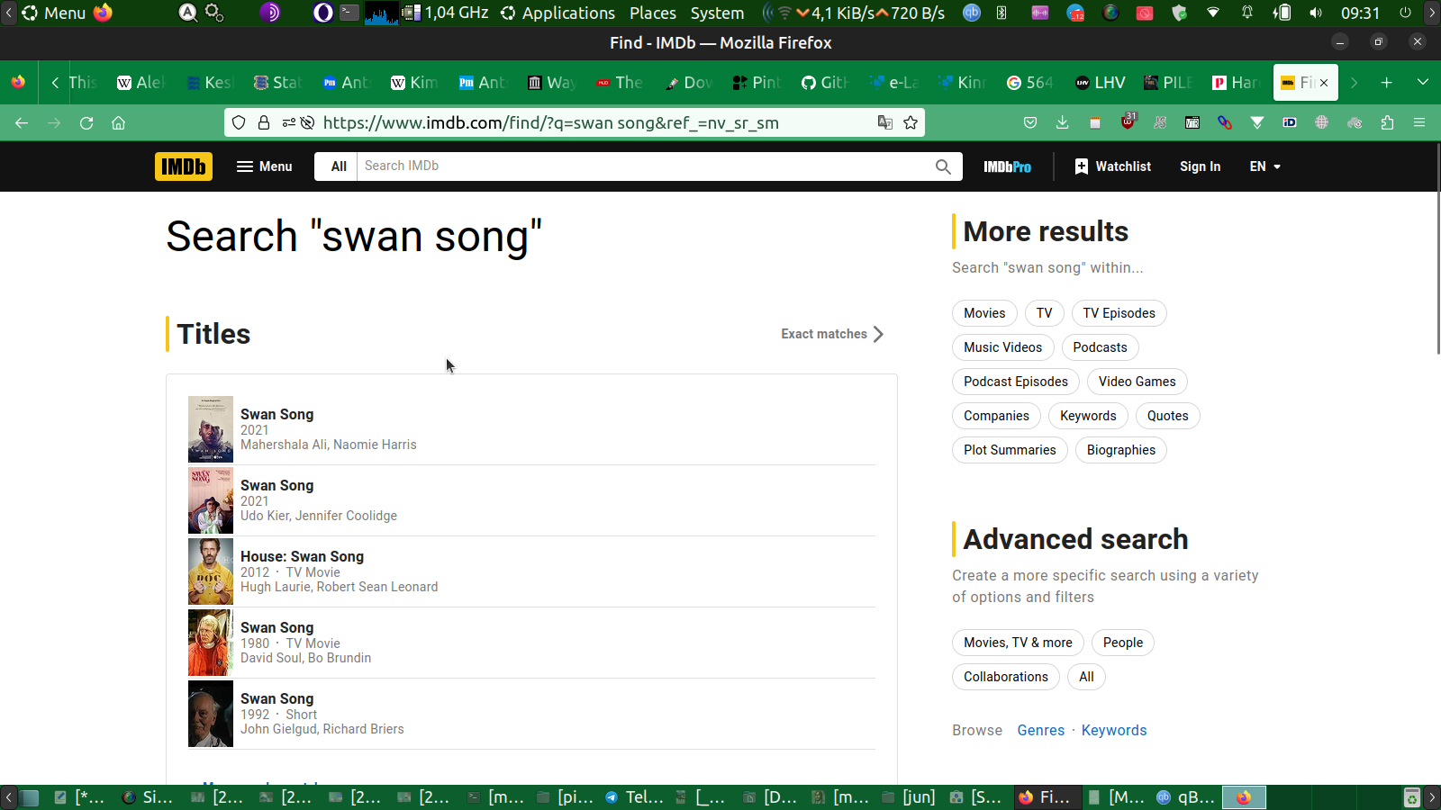Open IMDbPro link

1007,166
